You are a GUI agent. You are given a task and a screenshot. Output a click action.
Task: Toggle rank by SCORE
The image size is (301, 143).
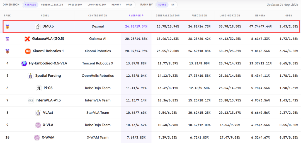pyautogui.click(x=162, y=5)
